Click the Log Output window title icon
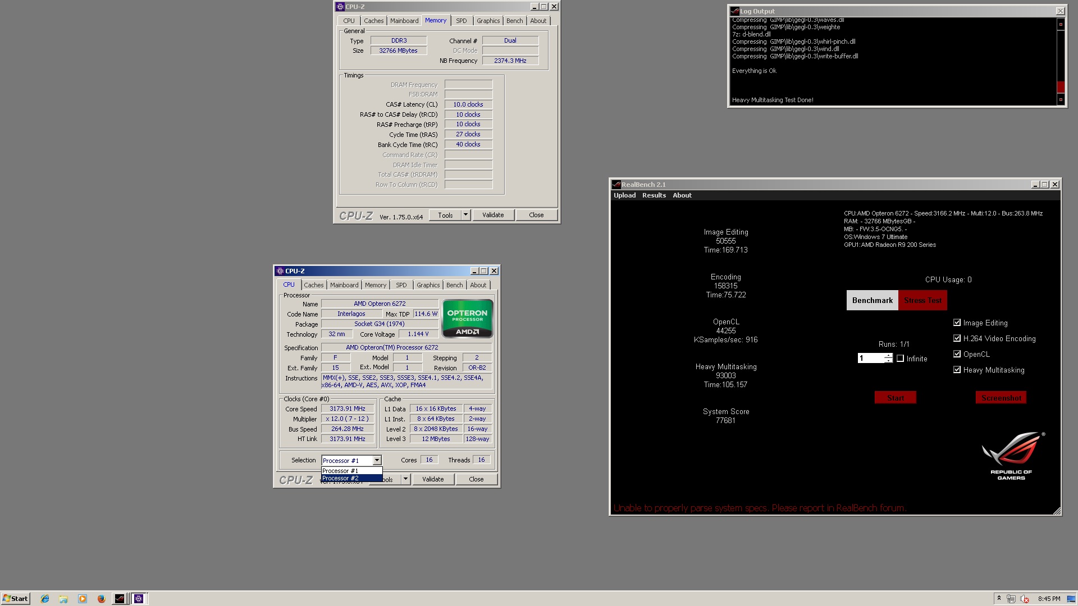This screenshot has width=1078, height=606. (734, 11)
